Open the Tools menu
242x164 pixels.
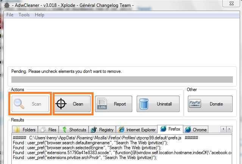[x=24, y=15]
